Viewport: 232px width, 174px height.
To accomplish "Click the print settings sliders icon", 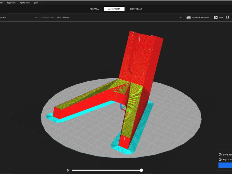I will 189,18.
